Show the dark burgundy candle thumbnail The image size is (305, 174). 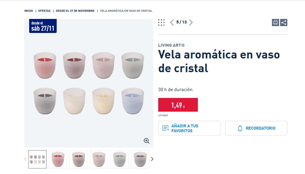[x=78, y=159]
